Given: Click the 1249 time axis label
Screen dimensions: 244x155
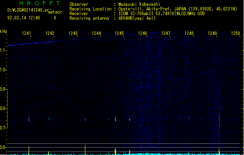Looking at the screenshot, I should pyautogui.click(x=212, y=33).
